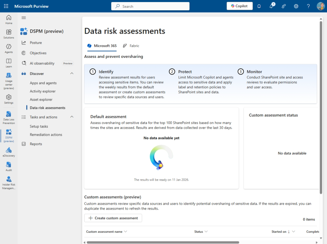Switch to the Fabric tab
Screen dimensions: 327x244
click(131, 46)
